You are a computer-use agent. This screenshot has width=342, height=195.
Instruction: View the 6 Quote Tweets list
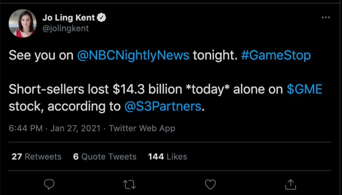coord(105,156)
